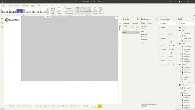Image resolution: width=195 pixels, height=110 pixels.
Task: Collapse the Fields pane arrow
Action: [x=193, y=19]
